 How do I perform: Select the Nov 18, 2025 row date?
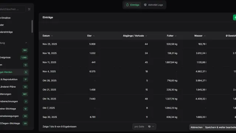(x=49, y=53)
